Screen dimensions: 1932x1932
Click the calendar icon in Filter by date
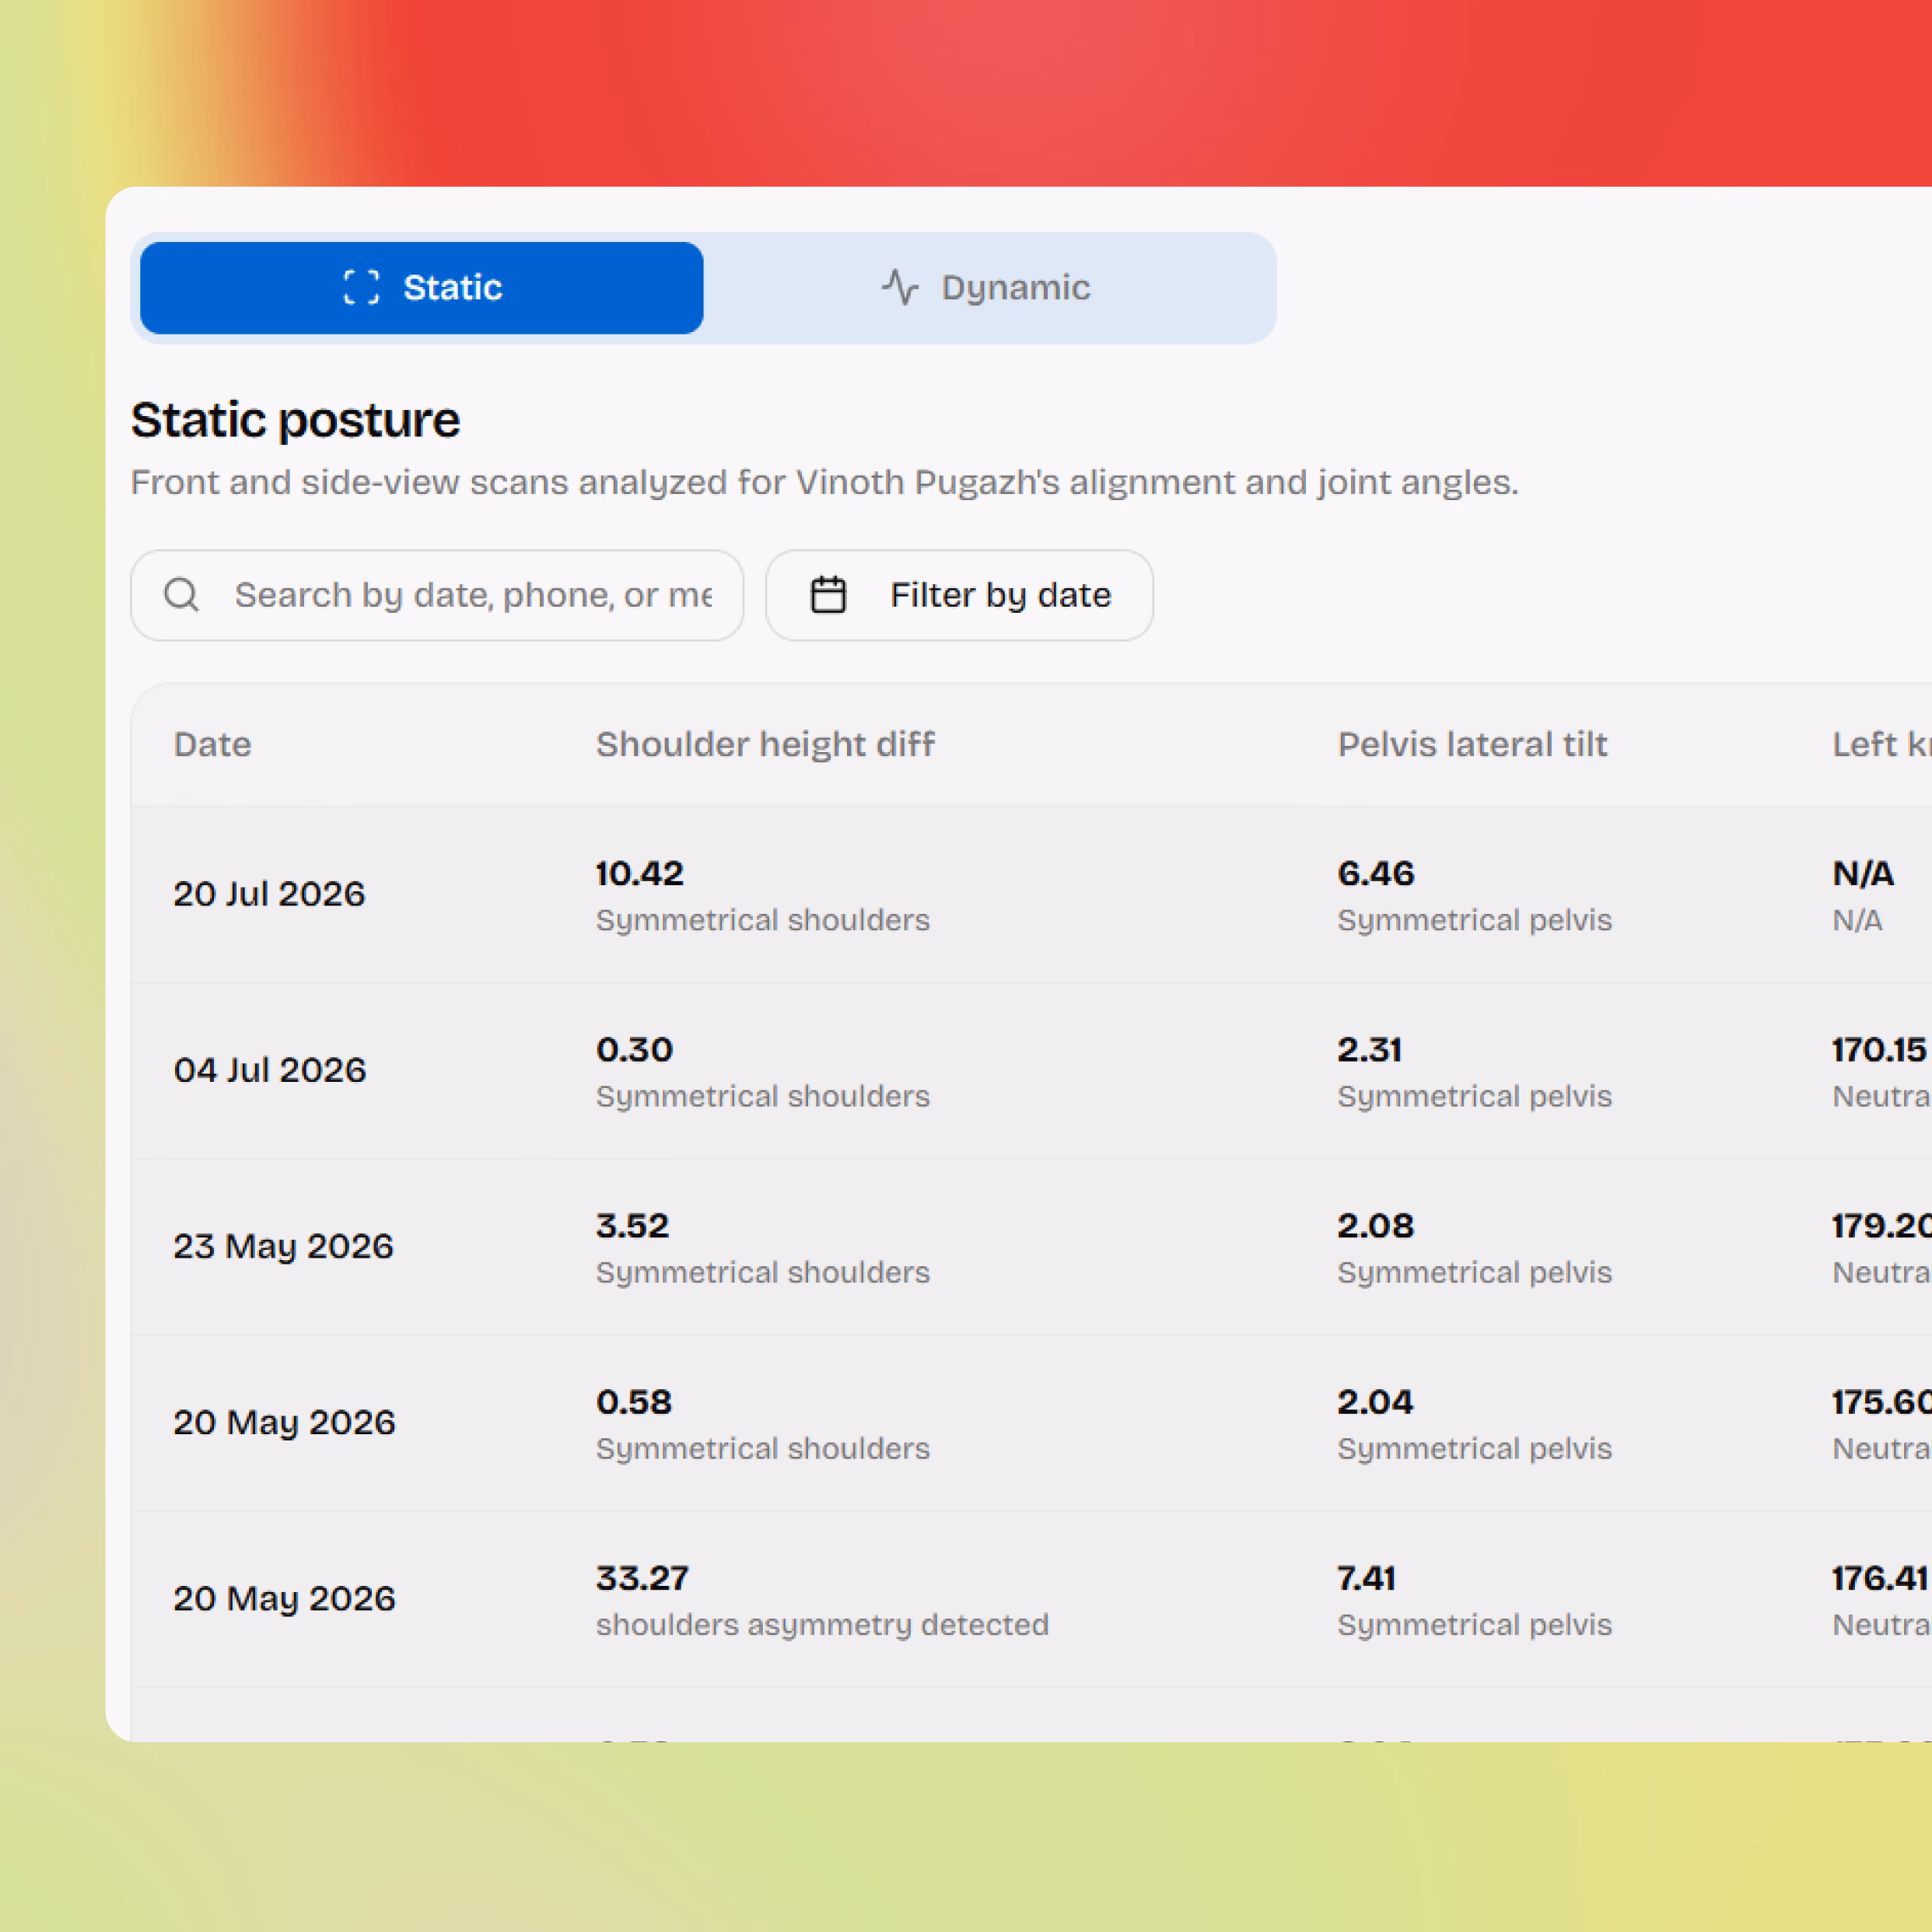pos(828,594)
